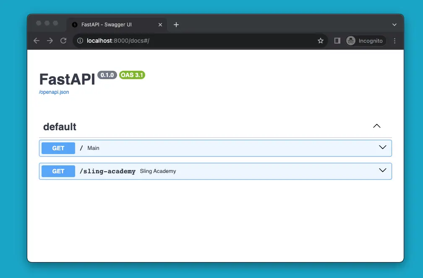Collapse the default section using its chevron

coord(377,126)
